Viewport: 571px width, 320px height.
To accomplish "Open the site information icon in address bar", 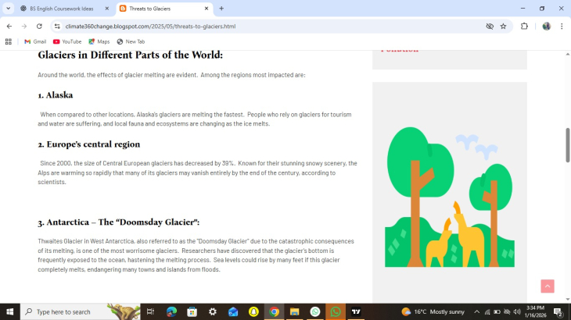I will (57, 26).
